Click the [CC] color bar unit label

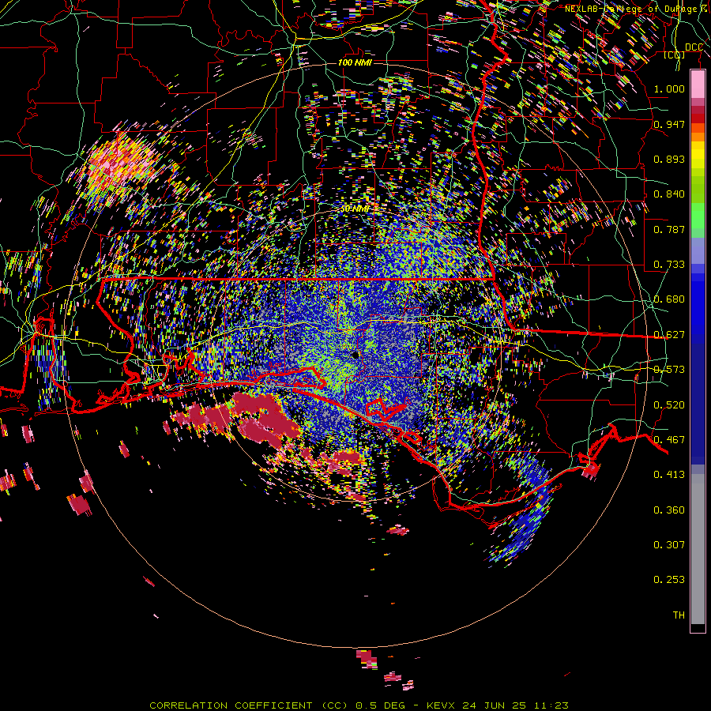pyautogui.click(x=675, y=55)
